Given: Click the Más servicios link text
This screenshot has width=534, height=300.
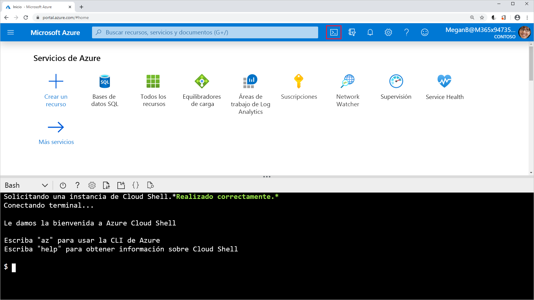Looking at the screenshot, I should coord(56,142).
